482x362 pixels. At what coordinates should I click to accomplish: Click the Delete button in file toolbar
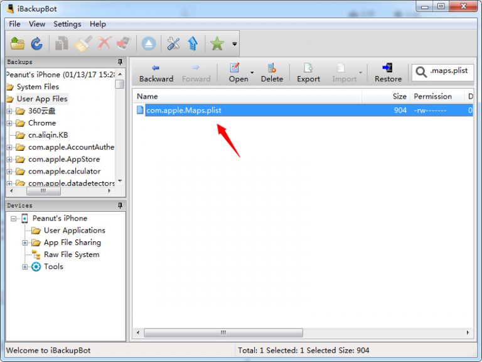click(272, 74)
